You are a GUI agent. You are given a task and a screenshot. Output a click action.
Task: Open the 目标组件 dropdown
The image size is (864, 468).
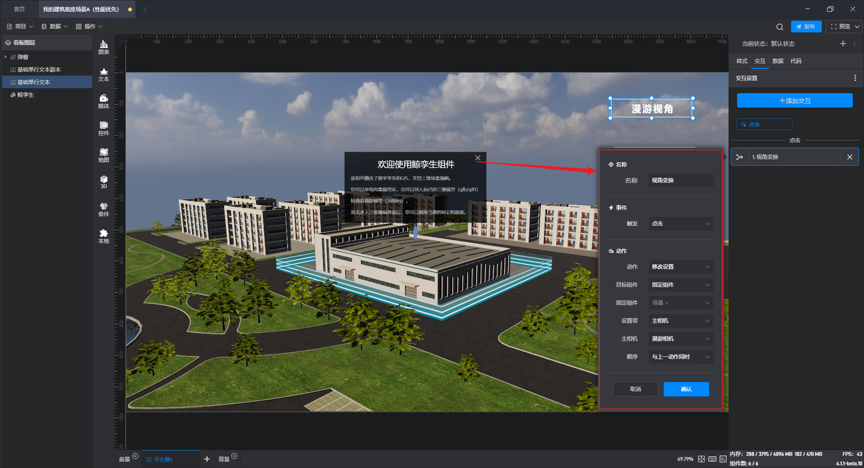[x=681, y=285]
